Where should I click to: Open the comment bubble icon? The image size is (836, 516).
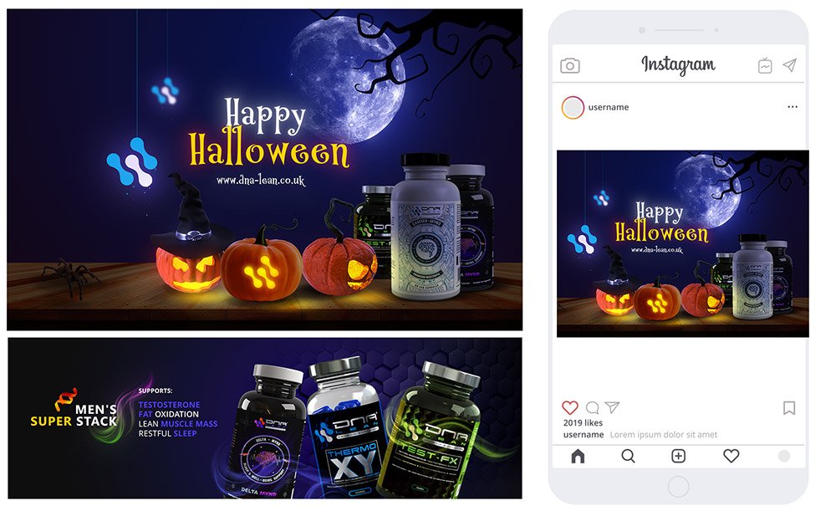[x=593, y=407]
